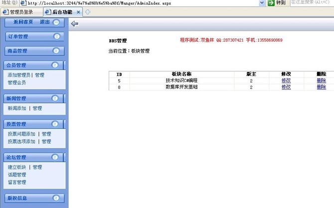This screenshot has width=334, height=208.
Task: Open 新闻管理 menu header
Action: pyautogui.click(x=33, y=99)
